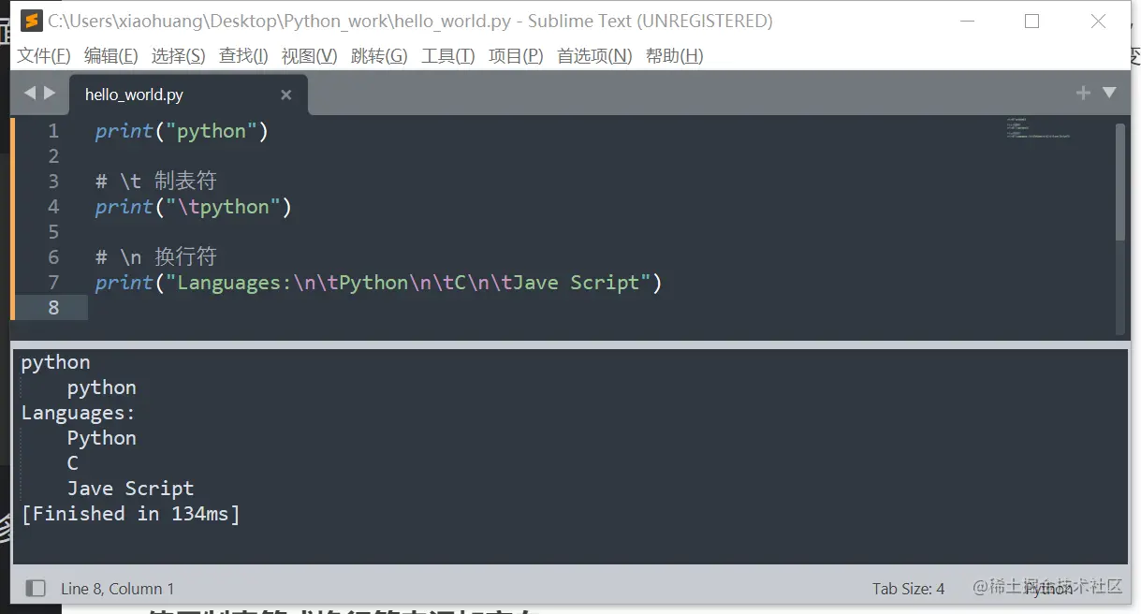Viewport: 1141px width, 614px height.
Task: Click the comment "# \n 换行符"
Action: [x=156, y=257]
